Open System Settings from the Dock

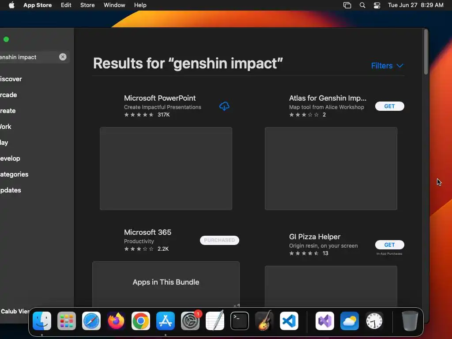coord(190,321)
